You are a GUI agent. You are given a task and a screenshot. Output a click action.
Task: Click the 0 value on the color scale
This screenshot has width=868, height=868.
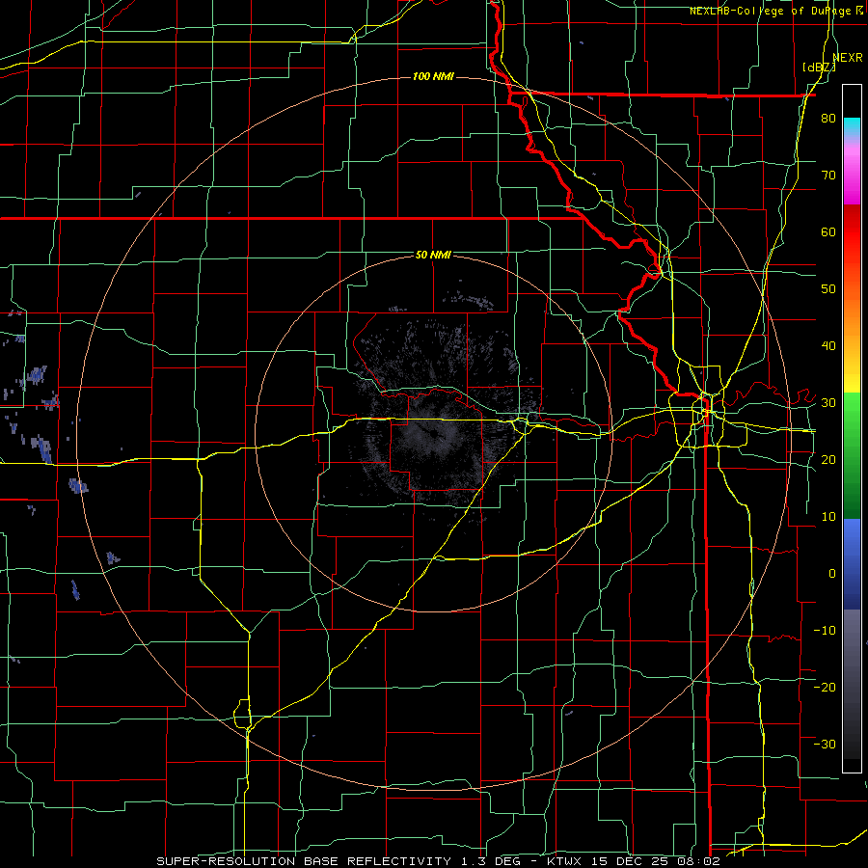832,574
